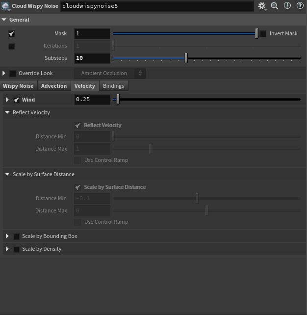The height and width of the screenshot is (315, 307).
Task: Open the node info icon
Action: 287,5
